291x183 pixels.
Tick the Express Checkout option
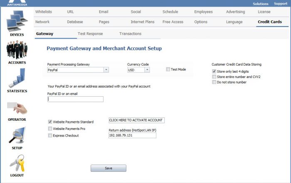point(50,135)
